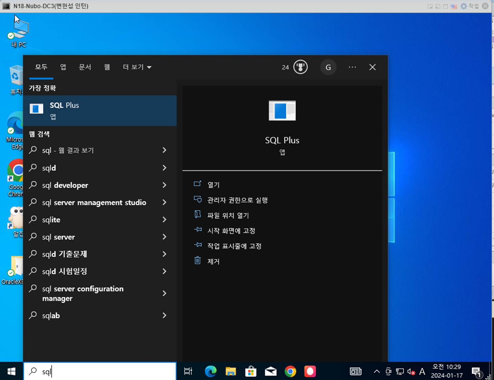Open the clock showing 오전 10:29

pos(447,371)
